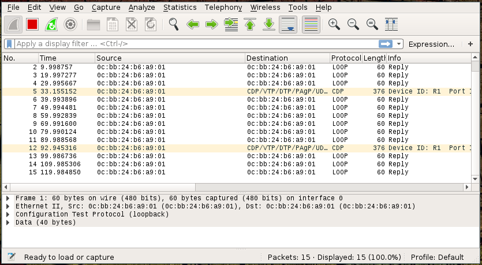Click the horizontal scrollbar right arrow
This screenshot has height=265, width=482.
point(467,187)
